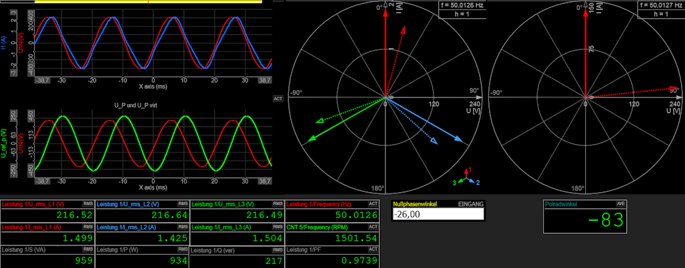Click RMS badge on I_rms_L2 meter
The image size is (685, 268).
click(183, 227)
